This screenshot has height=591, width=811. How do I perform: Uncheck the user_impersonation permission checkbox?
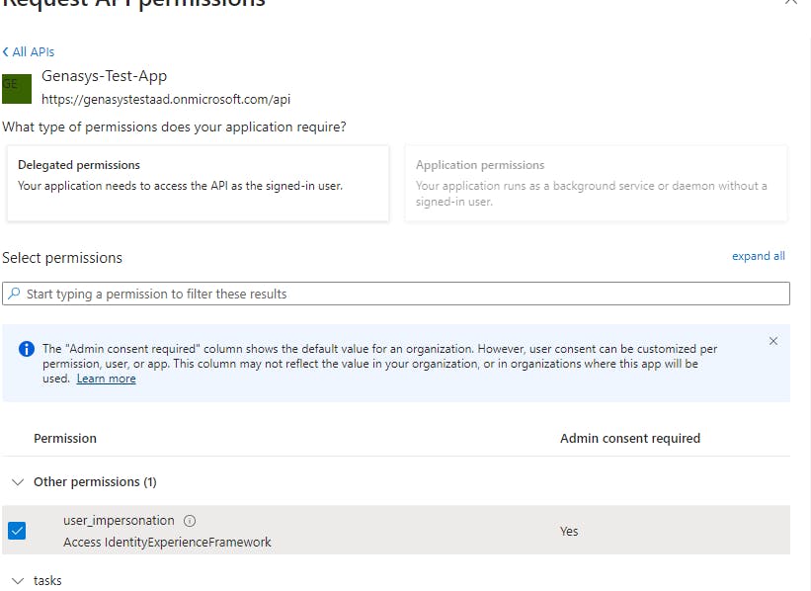click(x=17, y=531)
